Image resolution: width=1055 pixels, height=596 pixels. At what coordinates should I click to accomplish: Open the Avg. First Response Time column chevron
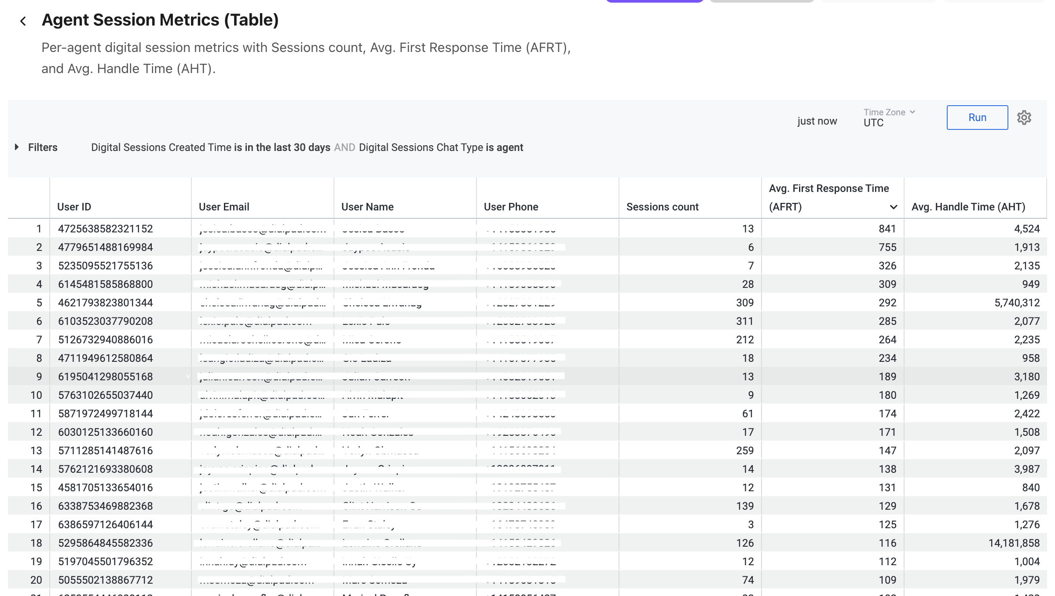click(x=893, y=206)
